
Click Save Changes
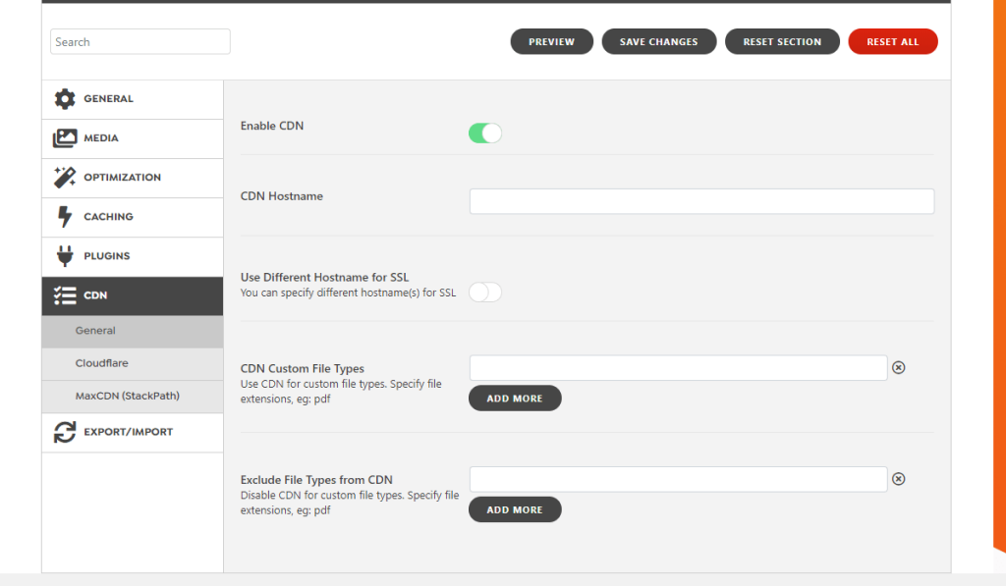point(659,41)
